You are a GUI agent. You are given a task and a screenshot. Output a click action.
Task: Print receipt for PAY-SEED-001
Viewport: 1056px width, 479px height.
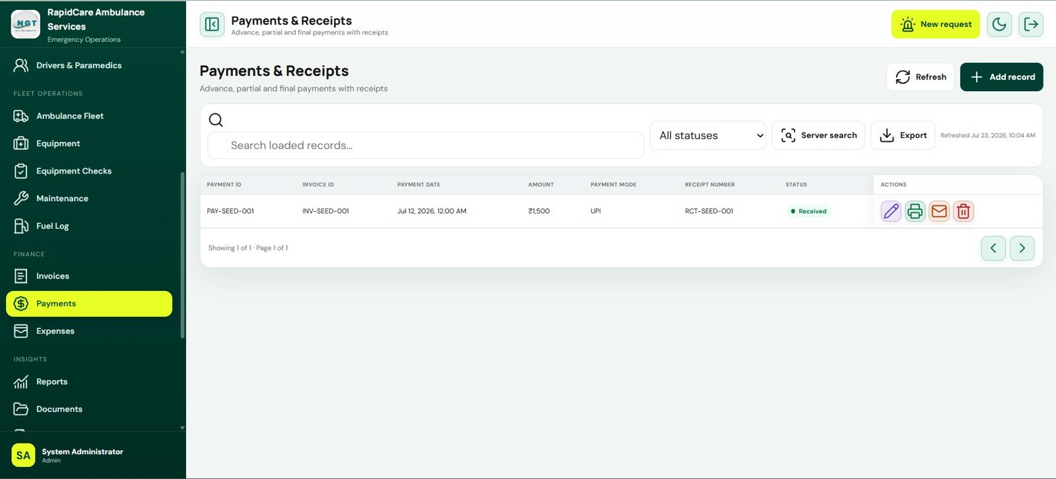click(x=915, y=211)
